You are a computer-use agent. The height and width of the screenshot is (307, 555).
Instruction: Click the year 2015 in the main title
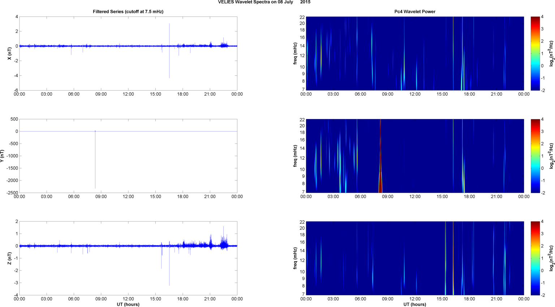tap(305, 2)
